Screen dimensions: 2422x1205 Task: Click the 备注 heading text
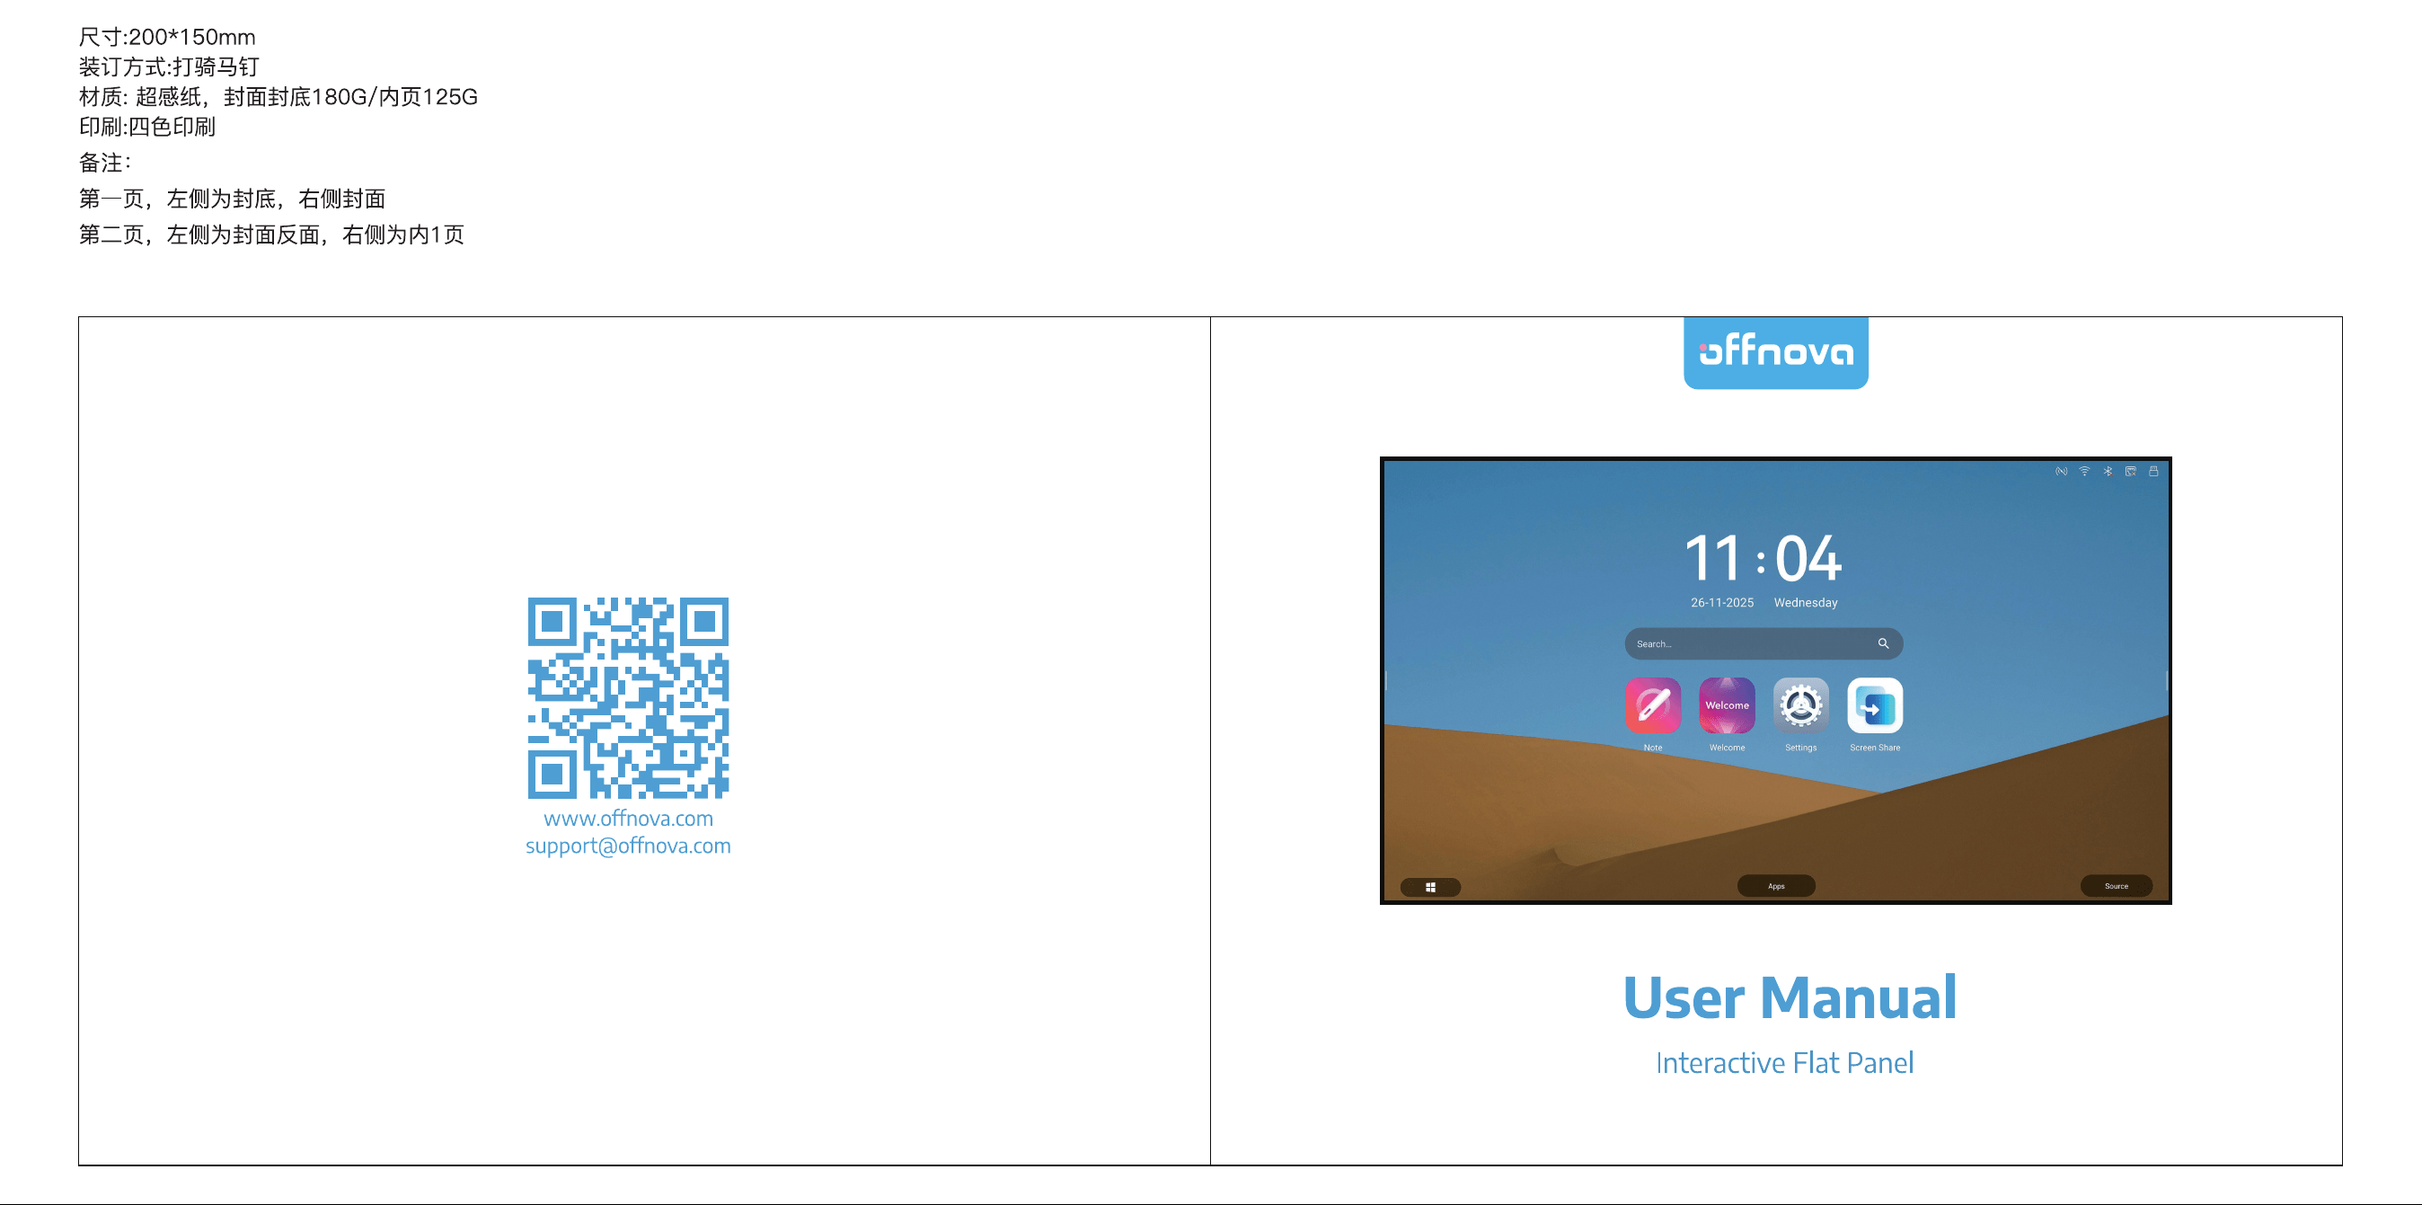[x=105, y=163]
